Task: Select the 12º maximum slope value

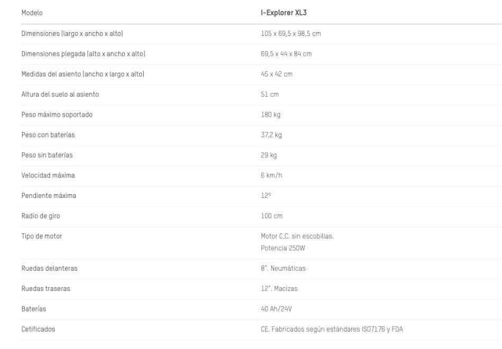Action: click(258, 196)
